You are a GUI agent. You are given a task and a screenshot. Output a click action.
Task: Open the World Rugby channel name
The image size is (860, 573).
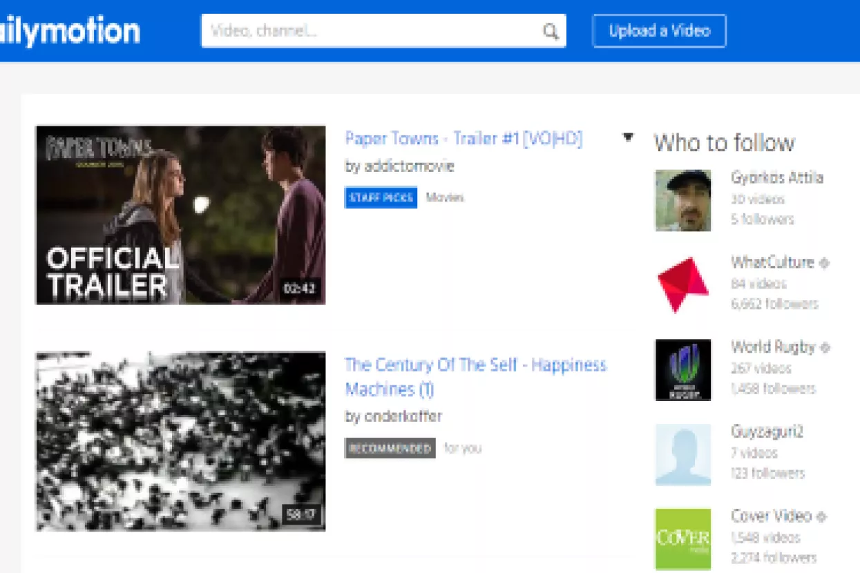tap(773, 347)
